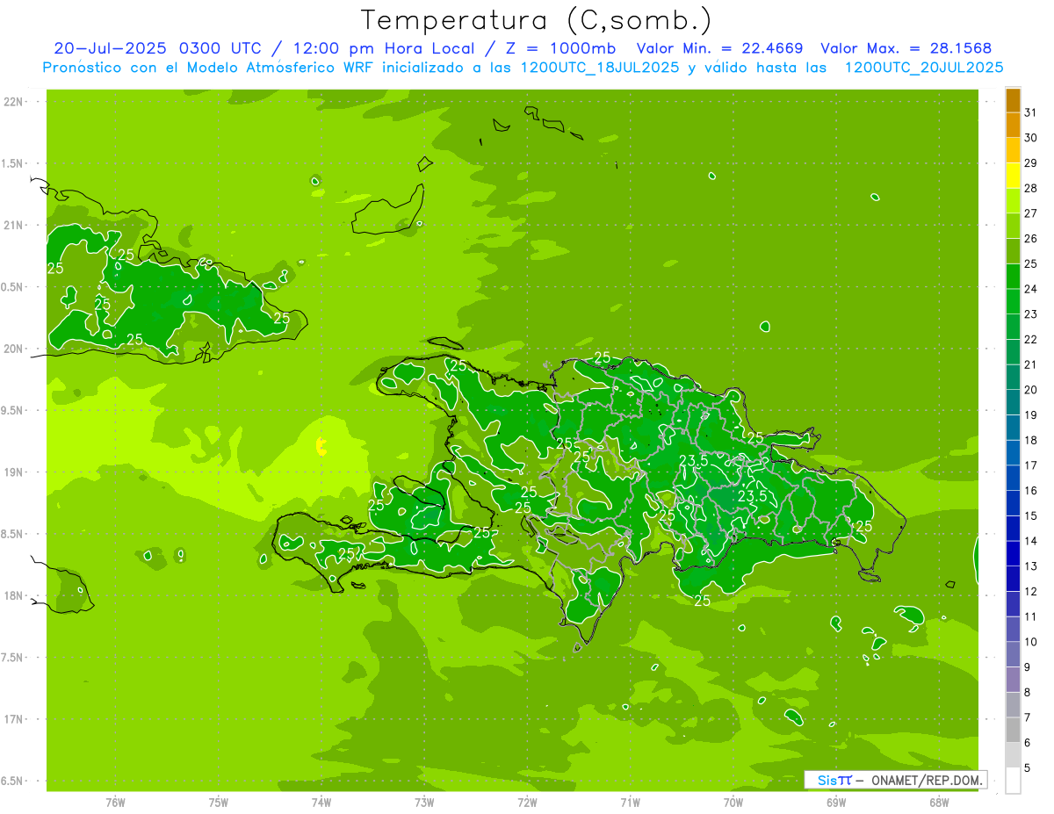Click the "17N" latitude label
The image size is (1054, 814).
click(x=14, y=719)
